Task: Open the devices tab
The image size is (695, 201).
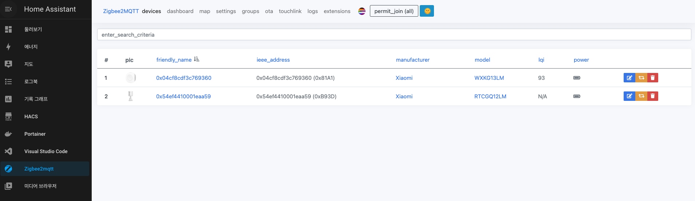Action: point(151,11)
